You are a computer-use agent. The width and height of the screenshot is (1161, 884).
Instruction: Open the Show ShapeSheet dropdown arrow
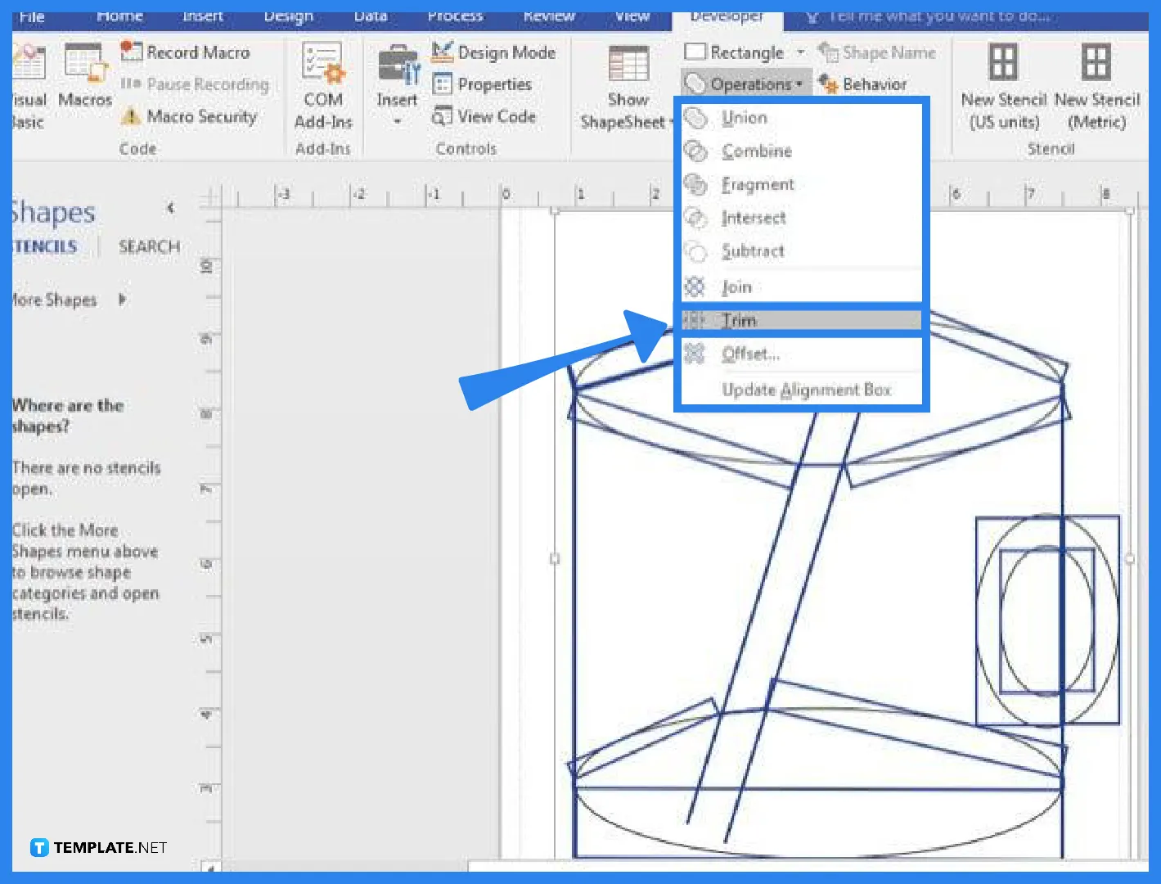click(x=671, y=122)
